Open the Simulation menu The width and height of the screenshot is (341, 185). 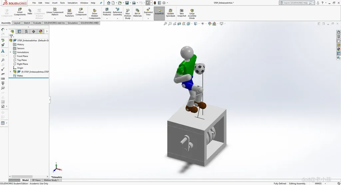(x=72, y=3)
